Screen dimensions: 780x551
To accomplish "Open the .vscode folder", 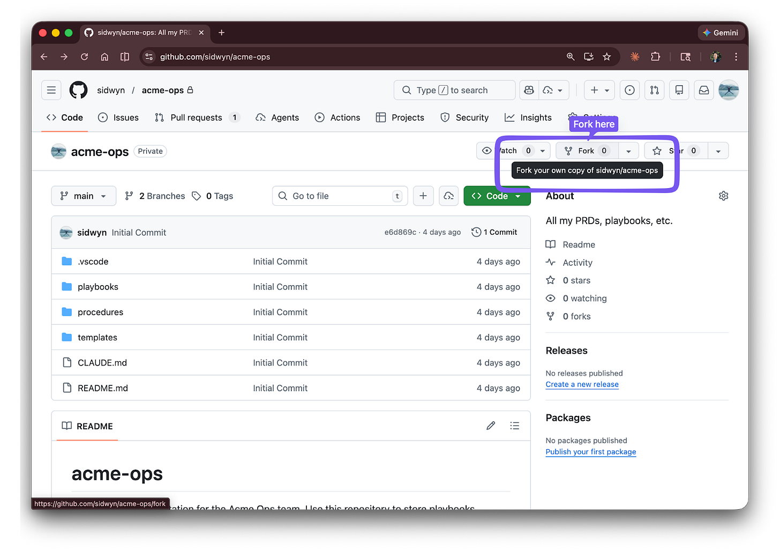I will [x=93, y=261].
